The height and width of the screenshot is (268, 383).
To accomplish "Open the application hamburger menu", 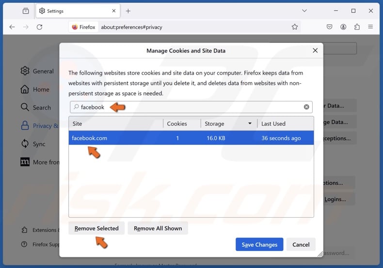I will (x=370, y=27).
